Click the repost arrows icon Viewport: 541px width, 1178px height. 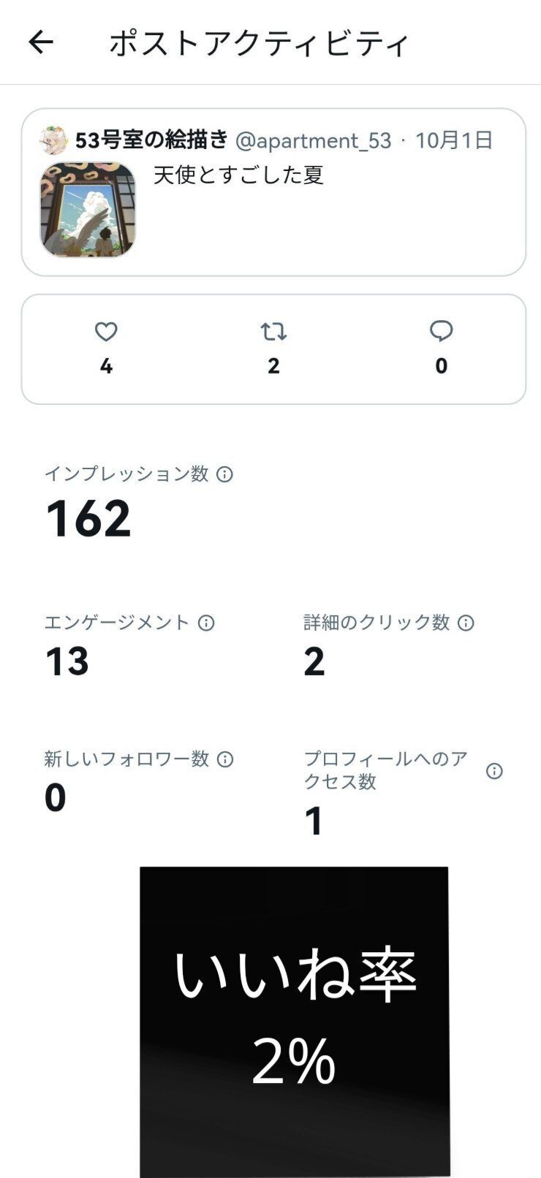pos(273,332)
